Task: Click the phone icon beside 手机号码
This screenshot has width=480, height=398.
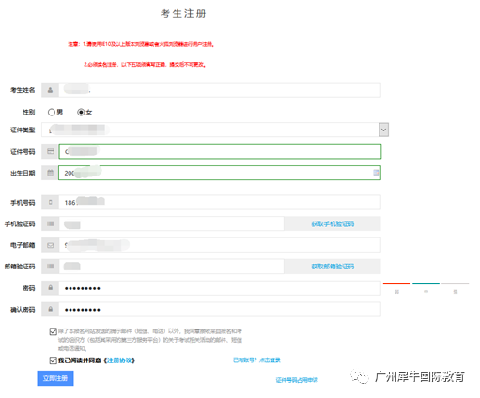Action: tap(50, 203)
